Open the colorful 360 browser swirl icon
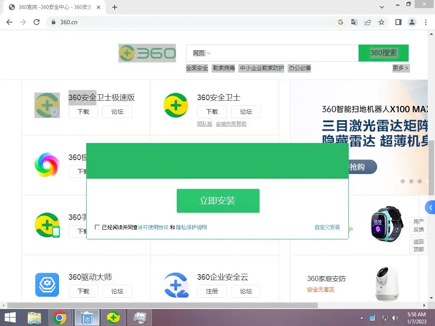Screen dimensions: 435x326 (47, 165)
